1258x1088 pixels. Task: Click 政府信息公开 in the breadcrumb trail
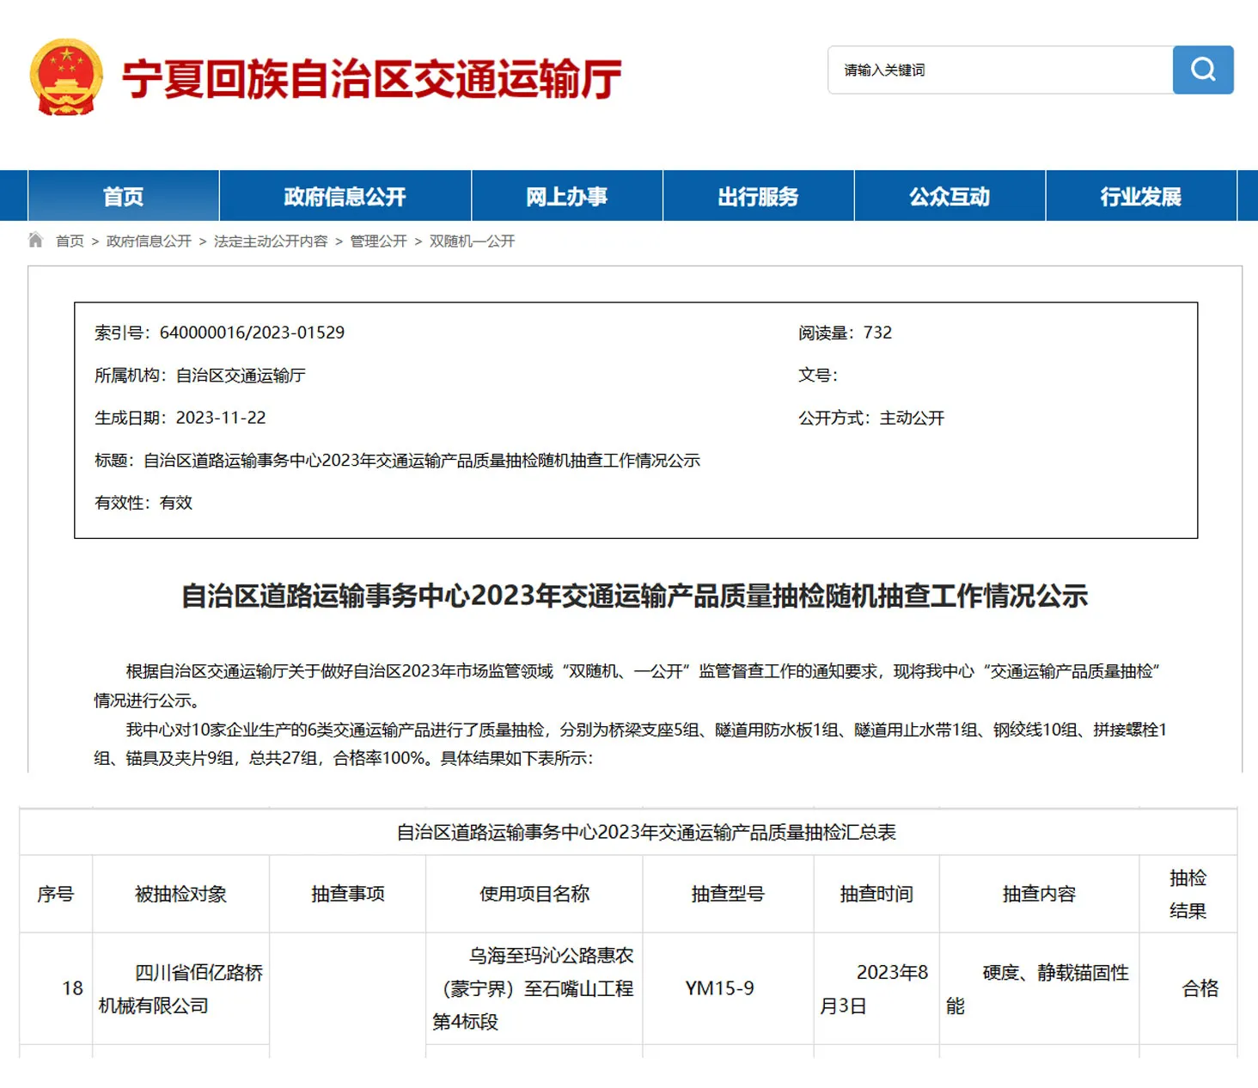click(149, 241)
